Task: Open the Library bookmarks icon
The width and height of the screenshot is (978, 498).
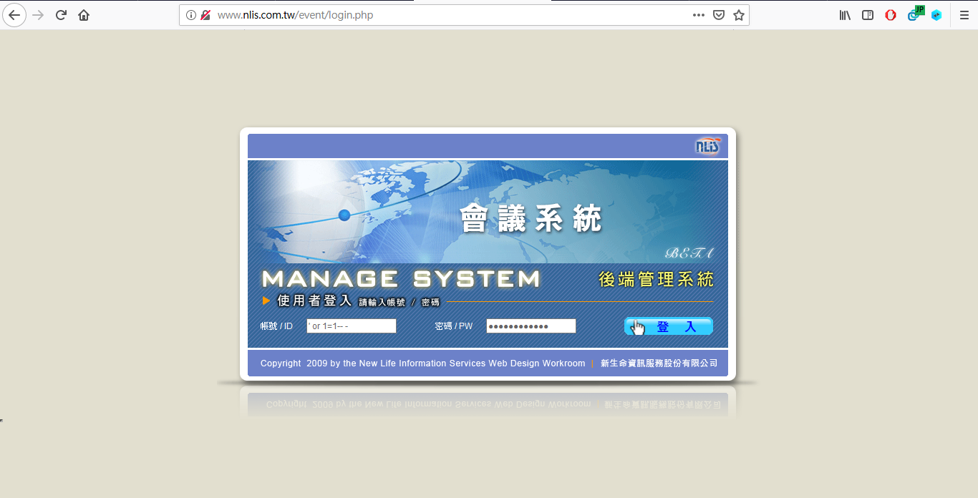Action: click(845, 15)
